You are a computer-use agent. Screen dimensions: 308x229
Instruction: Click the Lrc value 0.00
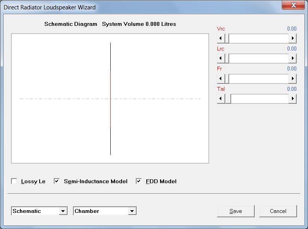tap(292, 49)
